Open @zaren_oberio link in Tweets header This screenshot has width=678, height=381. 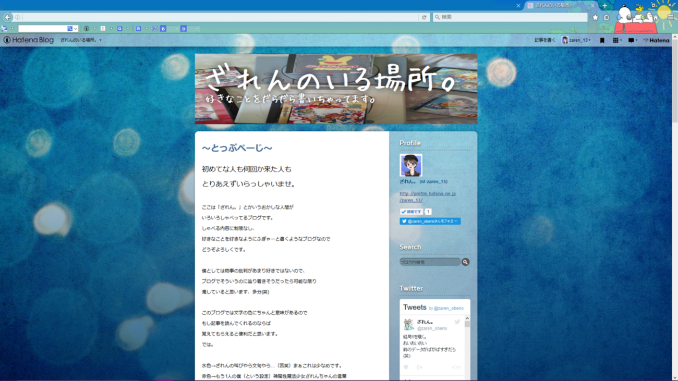[x=449, y=309]
